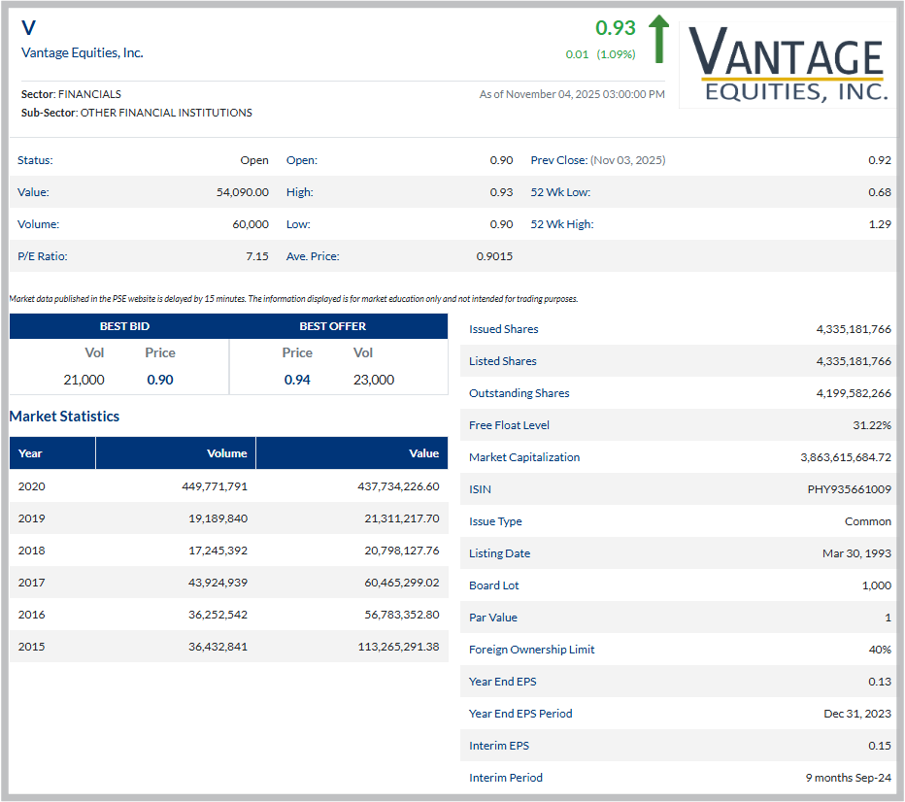Viewport: 905px width, 802px height.
Task: Click the Year column header
Action: (30, 453)
